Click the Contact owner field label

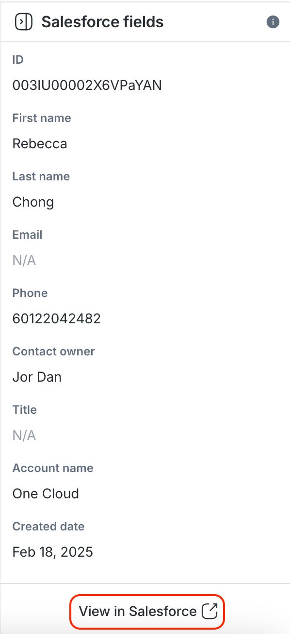(53, 352)
